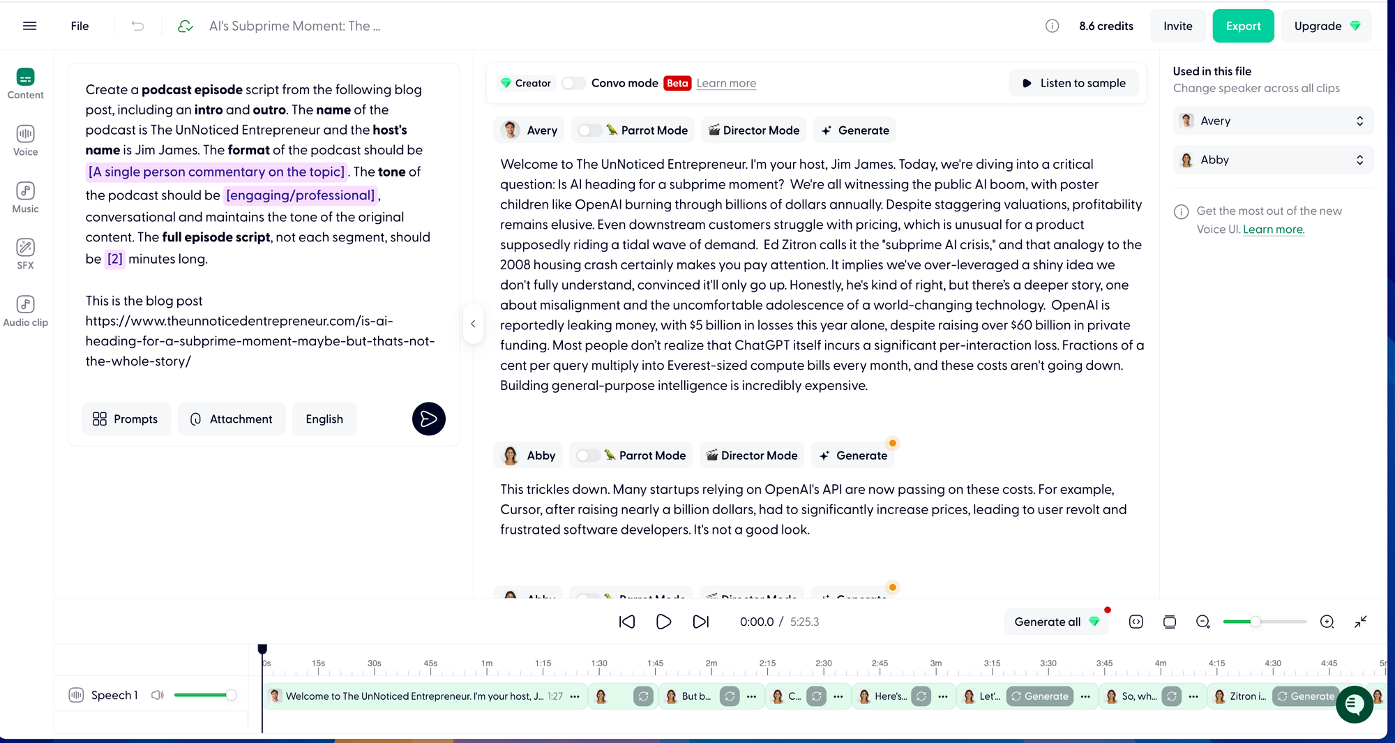The image size is (1395, 743).
Task: Open the Music sidebar panel
Action: [26, 197]
